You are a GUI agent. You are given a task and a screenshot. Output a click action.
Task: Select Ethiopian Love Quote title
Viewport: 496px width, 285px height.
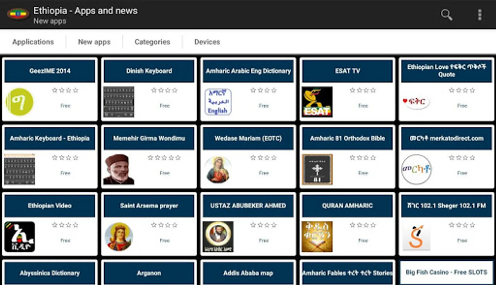(446, 71)
